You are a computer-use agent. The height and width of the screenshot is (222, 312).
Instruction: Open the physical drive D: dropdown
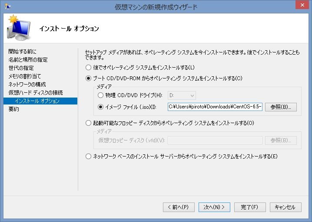[x=182, y=95]
